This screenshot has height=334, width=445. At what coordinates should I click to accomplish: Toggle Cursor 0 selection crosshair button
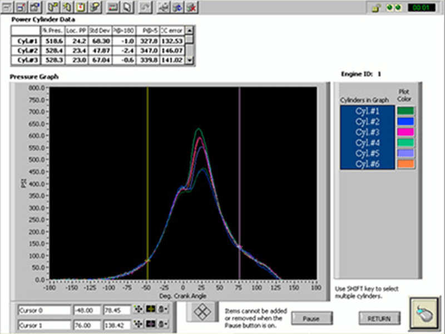coord(138,309)
